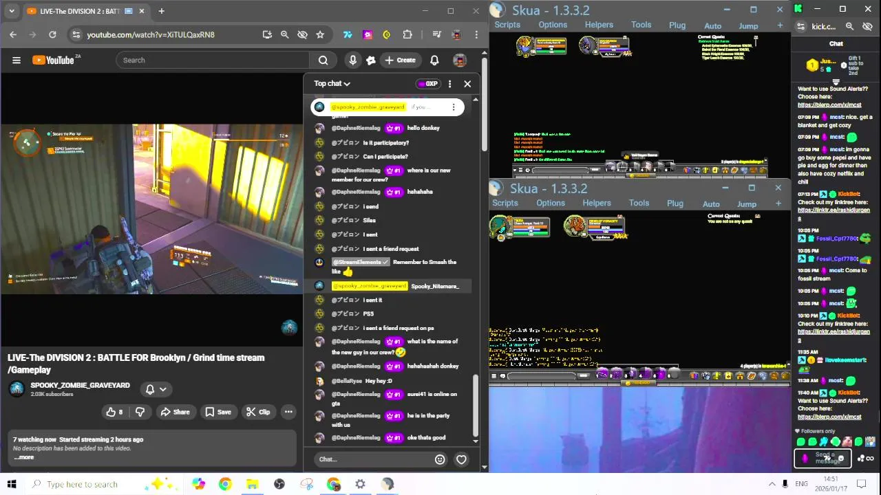The height and width of the screenshot is (495, 881).
Task: Bookmark this page with the star
Action: (x=320, y=34)
